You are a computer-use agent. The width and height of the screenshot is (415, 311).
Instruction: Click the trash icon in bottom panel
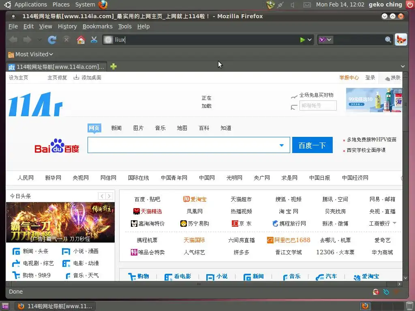click(410, 306)
